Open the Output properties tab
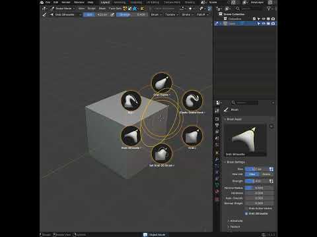Screen dimensions: 317x237 (x=217, y=125)
